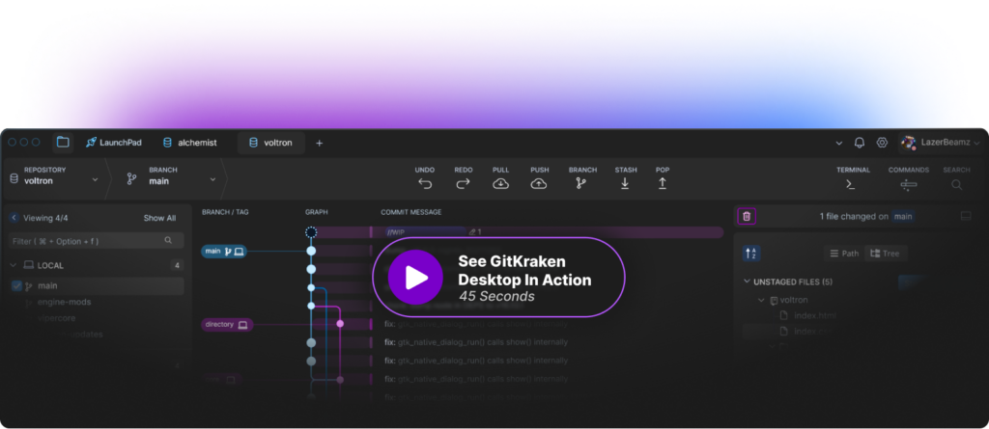This screenshot has height=429, width=989.
Task: Open the repository folder icon
Action: click(63, 143)
